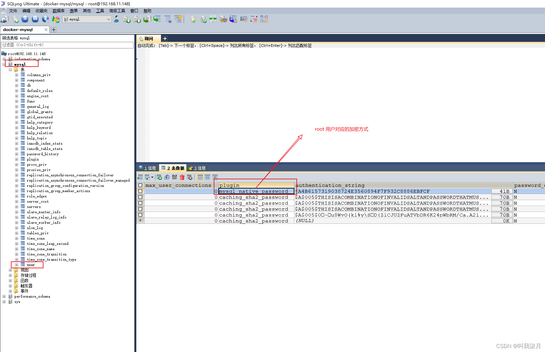The height and width of the screenshot is (352, 545).
Task: Expand the 存储过程 folder
Action: point(10,275)
